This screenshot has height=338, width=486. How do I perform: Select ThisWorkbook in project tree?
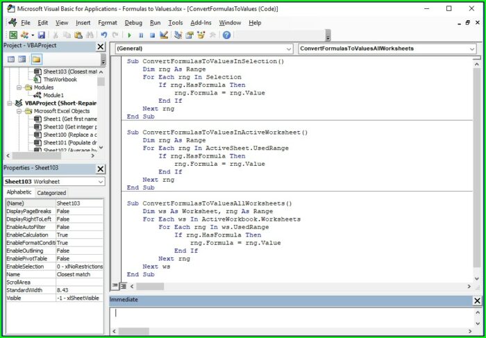pyautogui.click(x=60, y=80)
